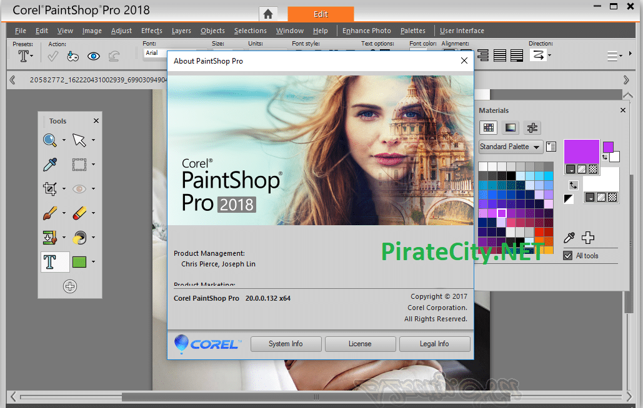
Task: Open the Enhance Photo menu button
Action: click(367, 31)
